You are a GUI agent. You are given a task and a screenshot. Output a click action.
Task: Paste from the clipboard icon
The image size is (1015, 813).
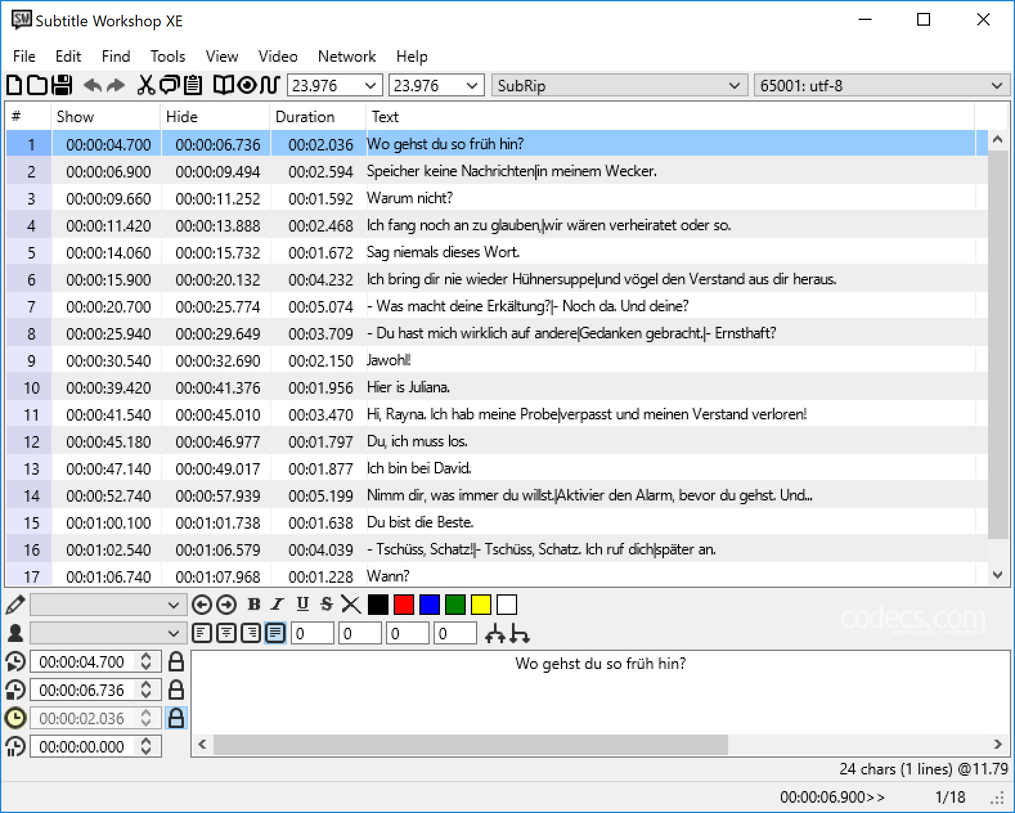click(193, 85)
